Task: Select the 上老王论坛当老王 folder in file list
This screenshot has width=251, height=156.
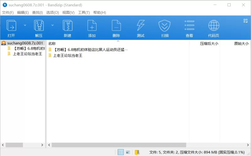Action: click(67, 56)
